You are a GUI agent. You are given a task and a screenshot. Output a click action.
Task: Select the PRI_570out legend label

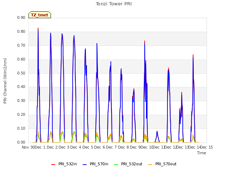coord(166,164)
